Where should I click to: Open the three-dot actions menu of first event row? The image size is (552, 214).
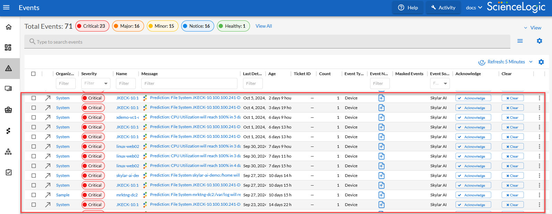539,98
